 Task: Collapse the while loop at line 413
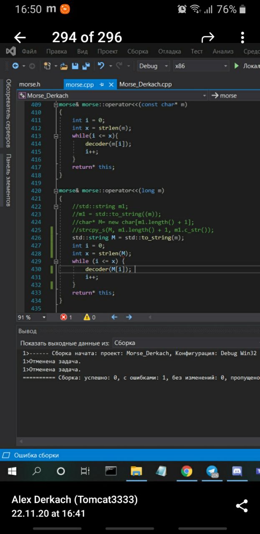tap(56, 136)
